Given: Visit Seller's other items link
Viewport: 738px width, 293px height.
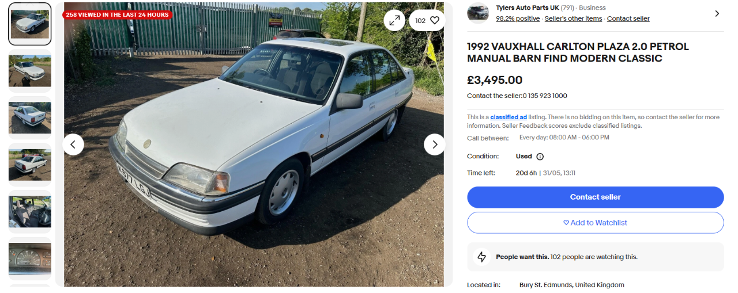Looking at the screenshot, I should 573,18.
